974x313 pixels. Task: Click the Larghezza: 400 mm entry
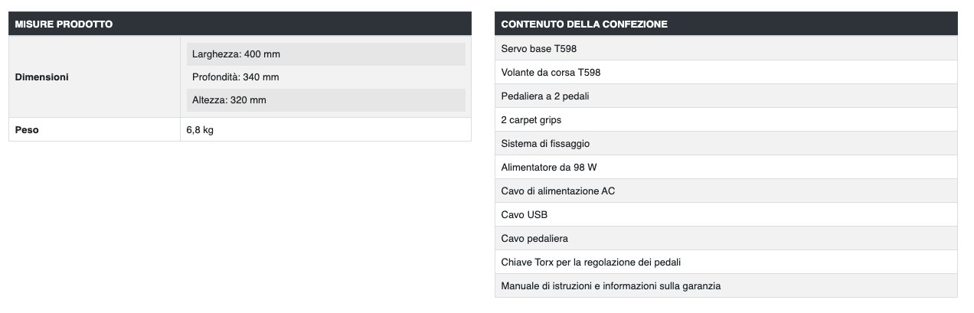coord(236,54)
